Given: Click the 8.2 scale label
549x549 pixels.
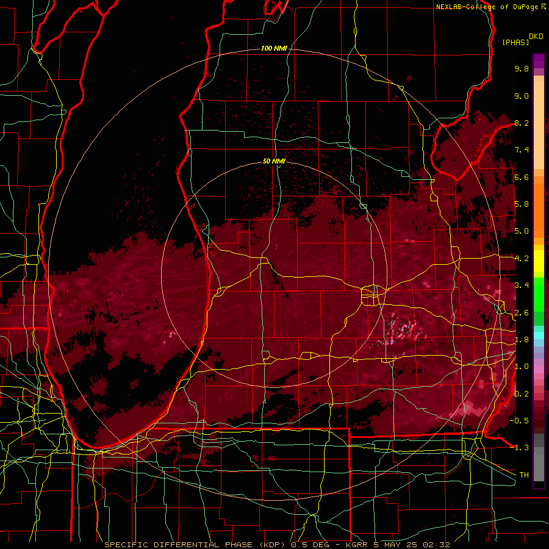Looking at the screenshot, I should coord(522,123).
